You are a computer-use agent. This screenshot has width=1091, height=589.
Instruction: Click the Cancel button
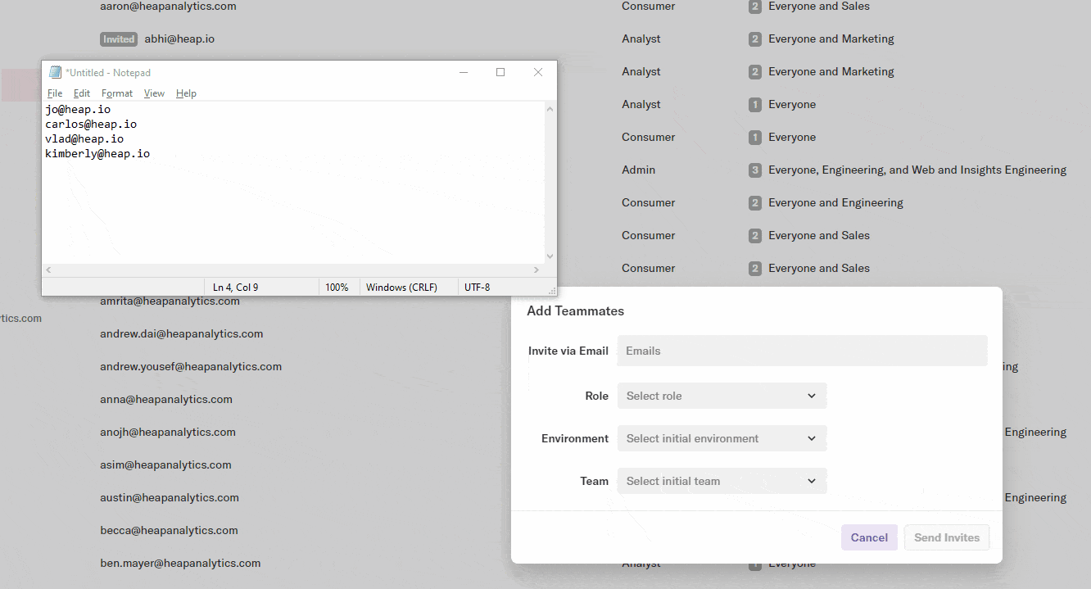[x=869, y=537]
